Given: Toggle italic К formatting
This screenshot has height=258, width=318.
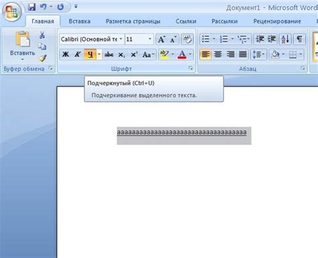Looking at the screenshot, I should (78, 54).
